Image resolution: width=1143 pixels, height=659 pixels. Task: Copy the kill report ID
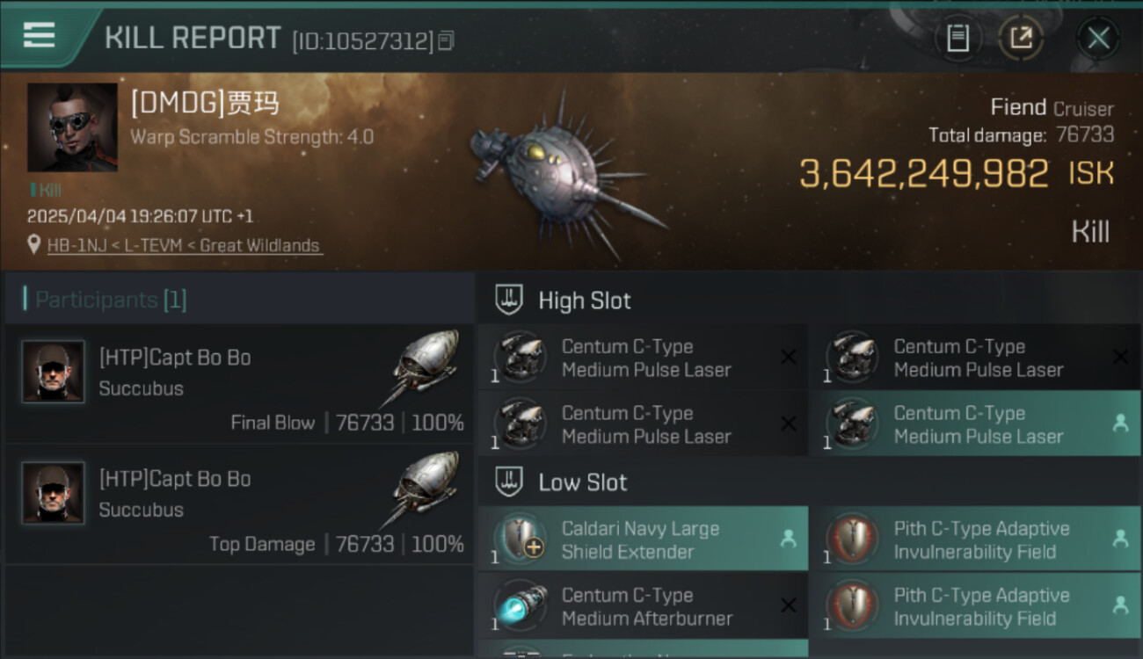coord(446,40)
